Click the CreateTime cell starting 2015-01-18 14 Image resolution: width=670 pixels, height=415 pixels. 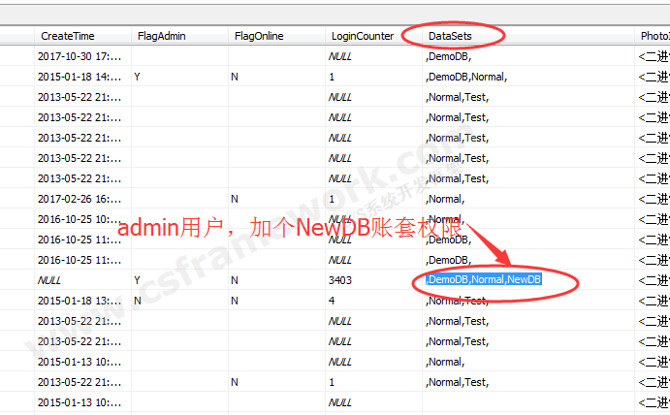coord(81,77)
